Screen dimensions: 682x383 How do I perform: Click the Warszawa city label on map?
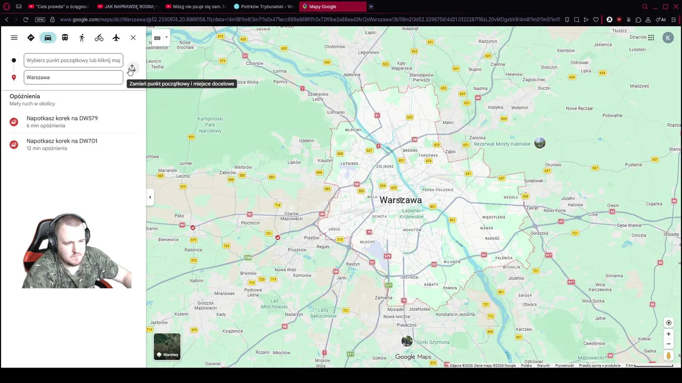pyautogui.click(x=401, y=200)
